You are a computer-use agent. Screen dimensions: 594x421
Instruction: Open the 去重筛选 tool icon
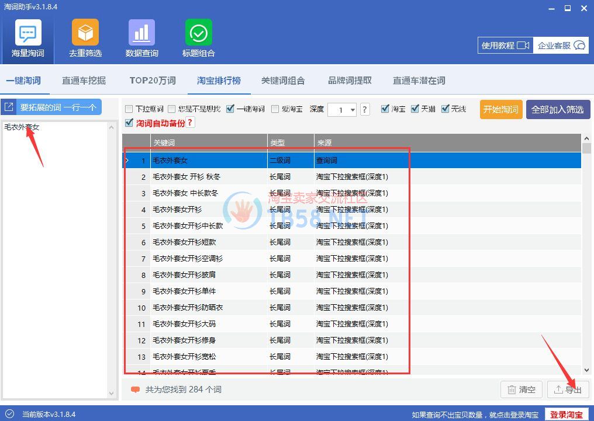pyautogui.click(x=85, y=33)
